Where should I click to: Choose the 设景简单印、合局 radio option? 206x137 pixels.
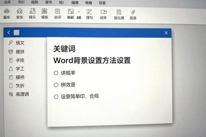pos(76,97)
